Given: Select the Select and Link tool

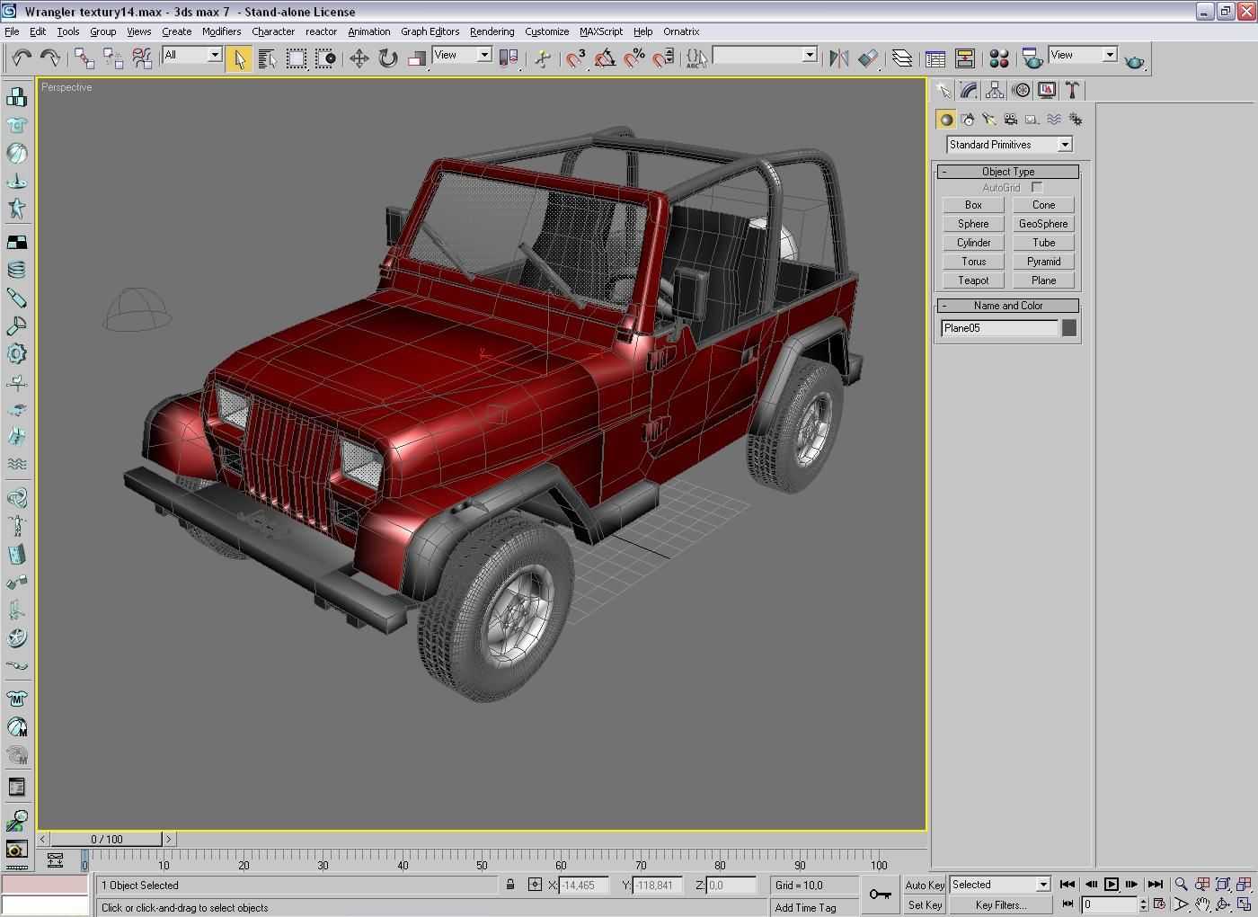Looking at the screenshot, I should [x=84, y=58].
